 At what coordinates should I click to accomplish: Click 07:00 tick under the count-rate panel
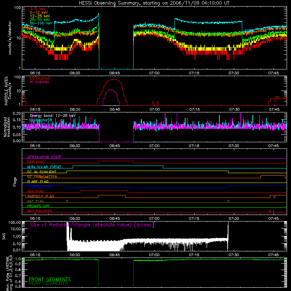click(x=154, y=73)
